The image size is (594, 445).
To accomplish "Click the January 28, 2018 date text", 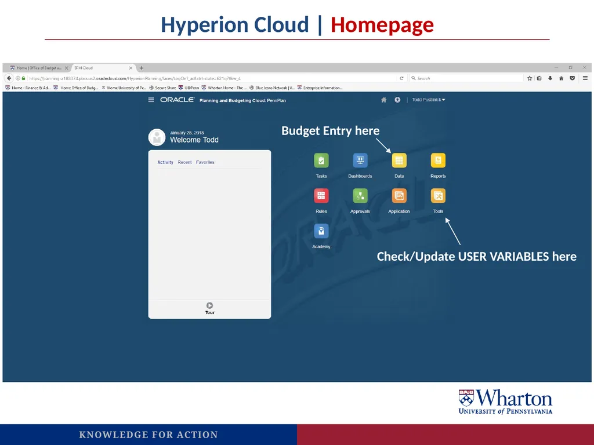I will (x=187, y=133).
